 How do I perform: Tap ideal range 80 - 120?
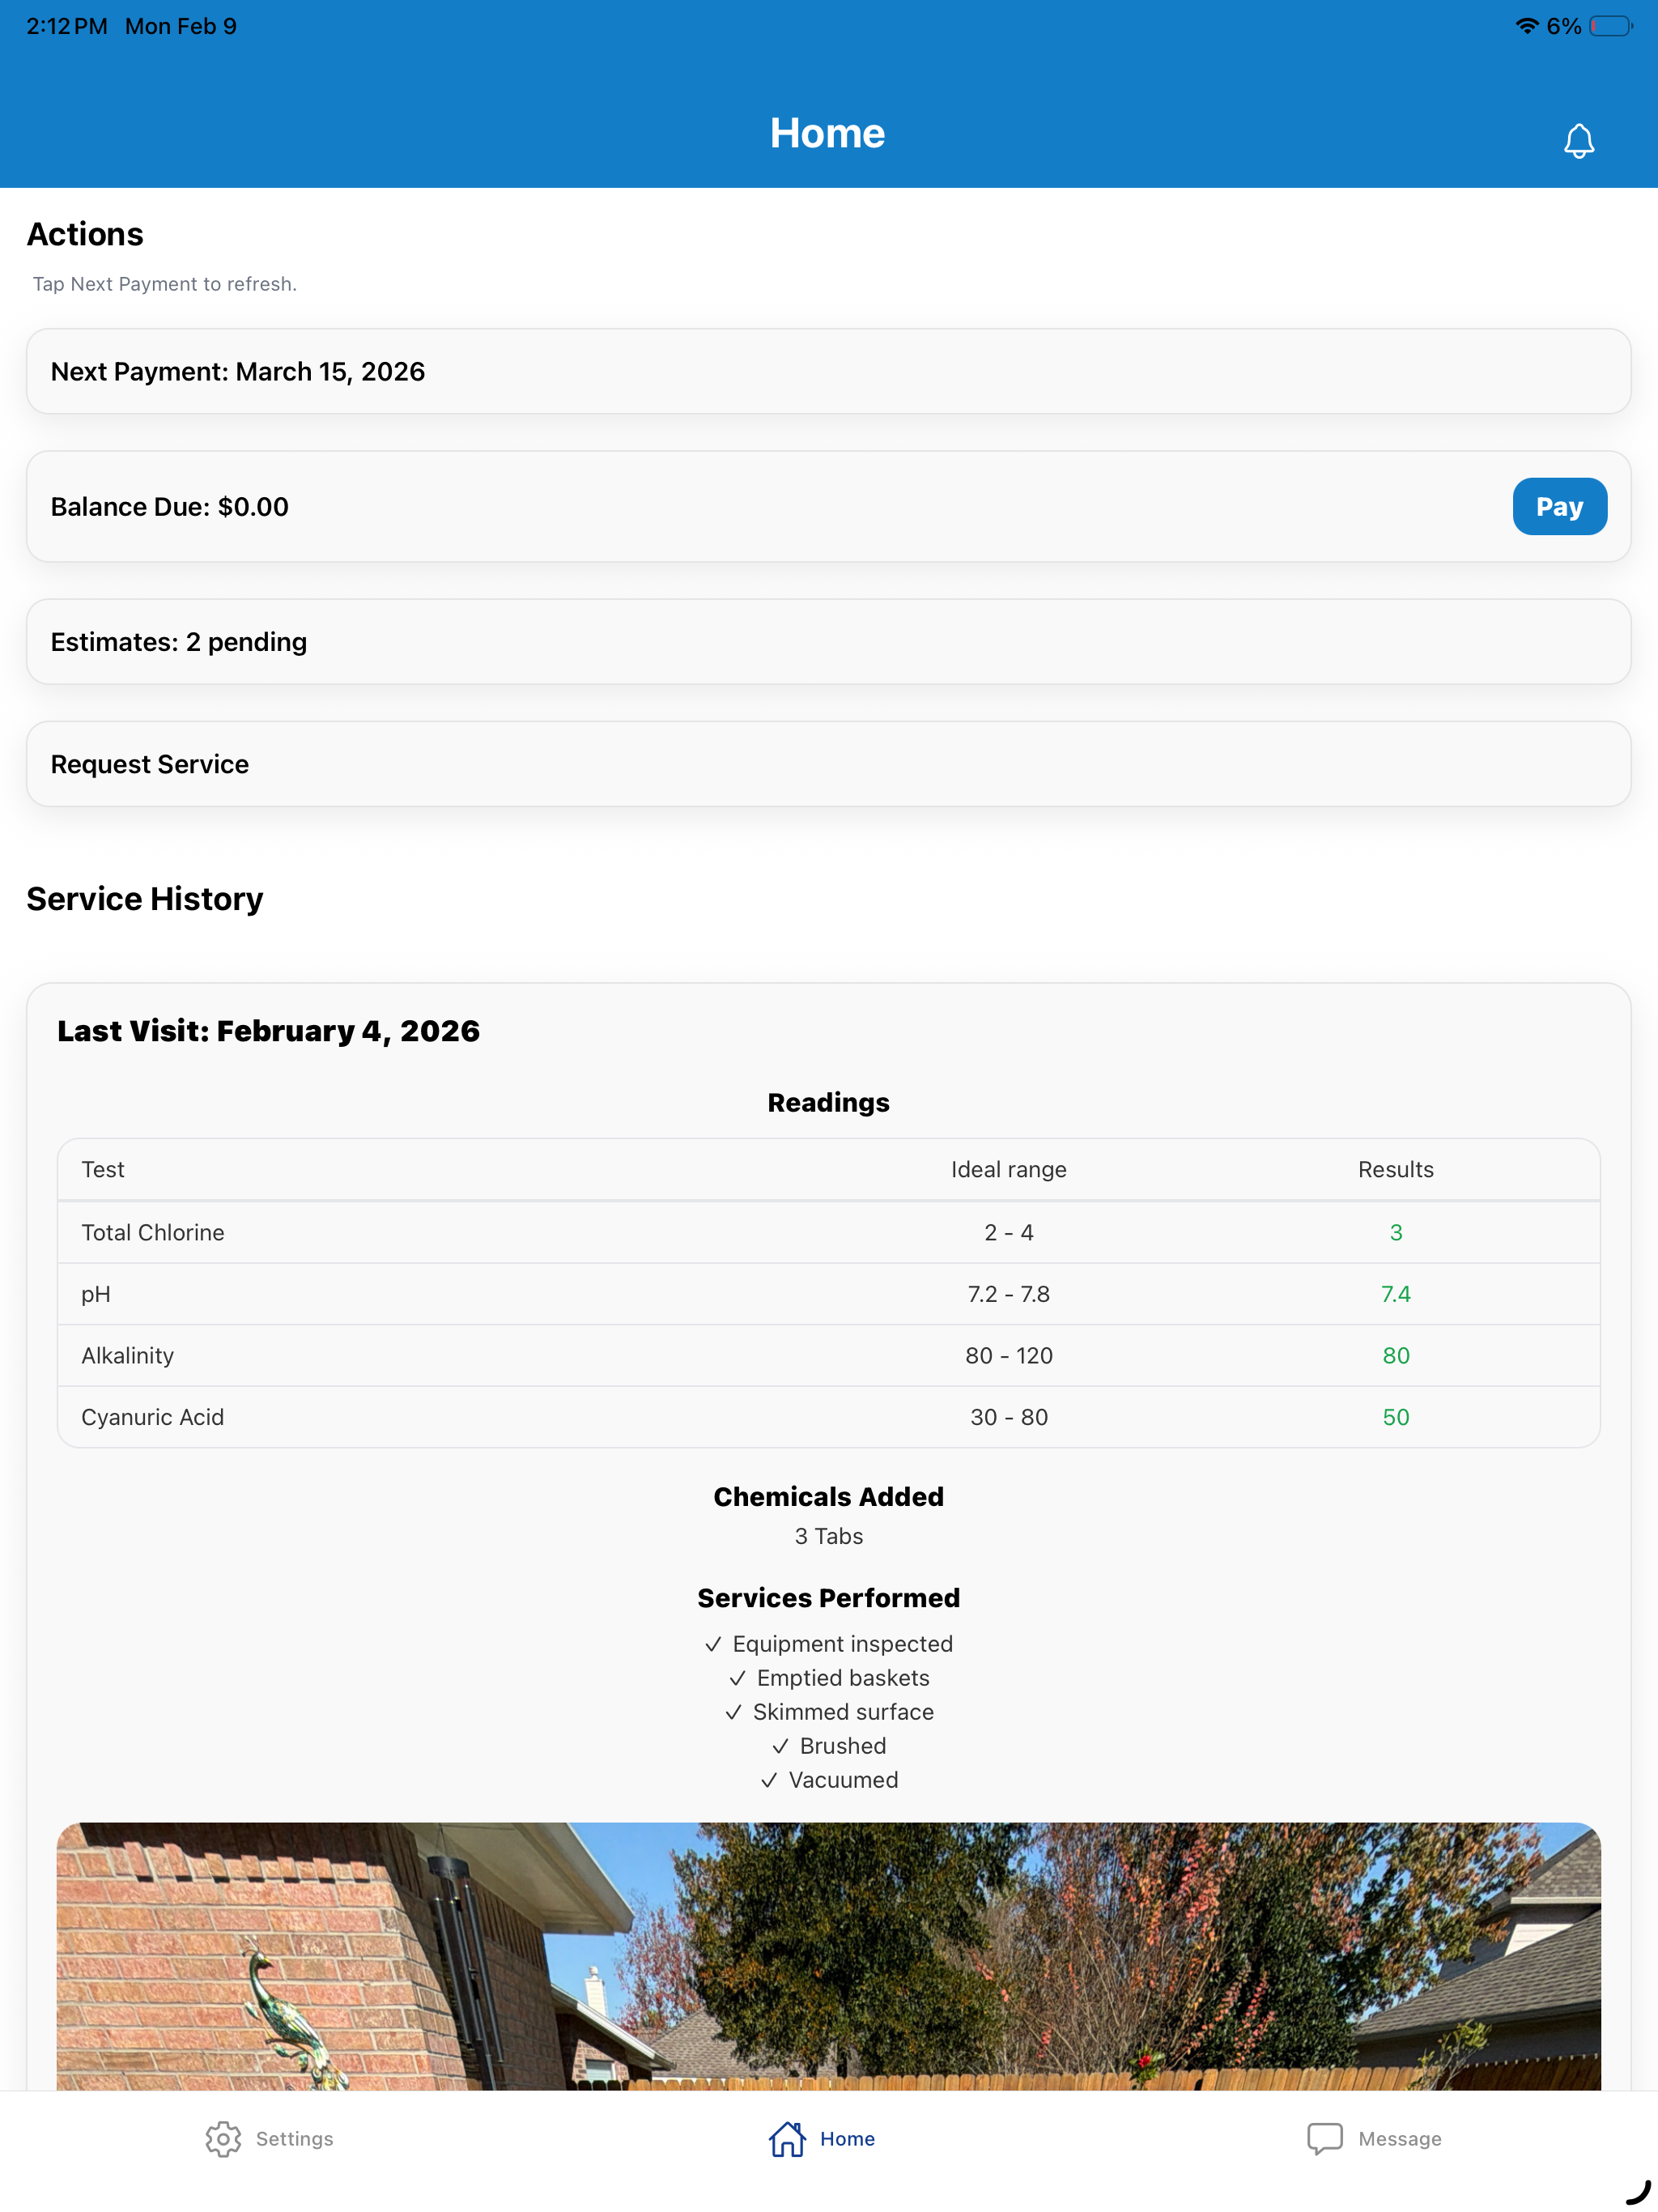tap(1009, 1356)
